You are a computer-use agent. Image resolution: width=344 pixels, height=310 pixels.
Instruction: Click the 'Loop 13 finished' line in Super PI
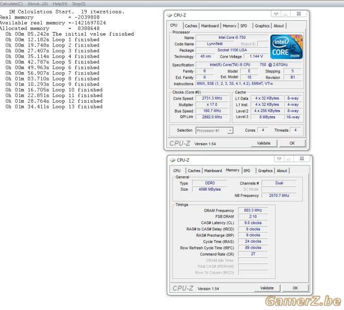point(54,106)
